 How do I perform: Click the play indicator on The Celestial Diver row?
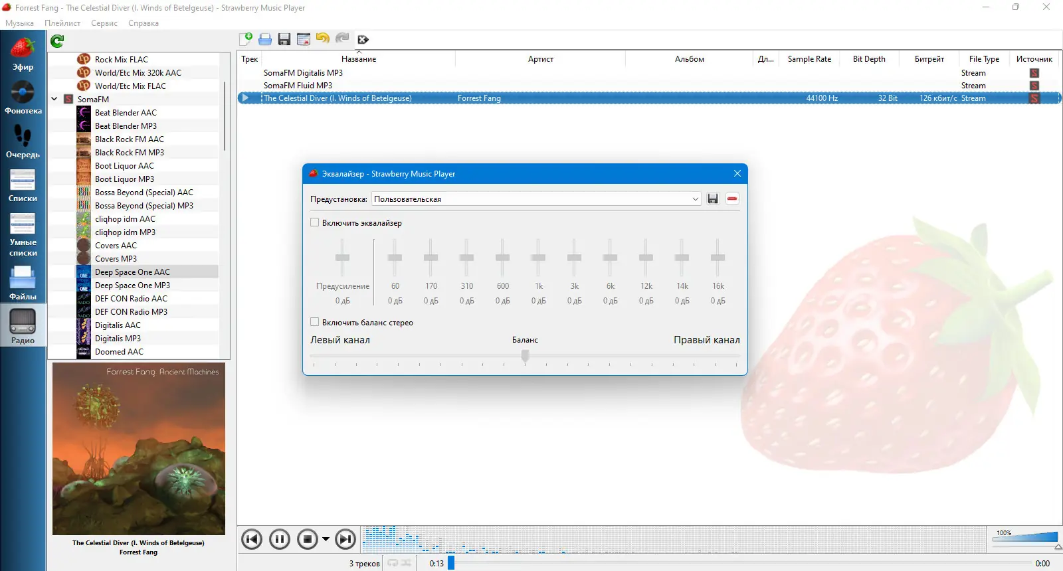[245, 98]
